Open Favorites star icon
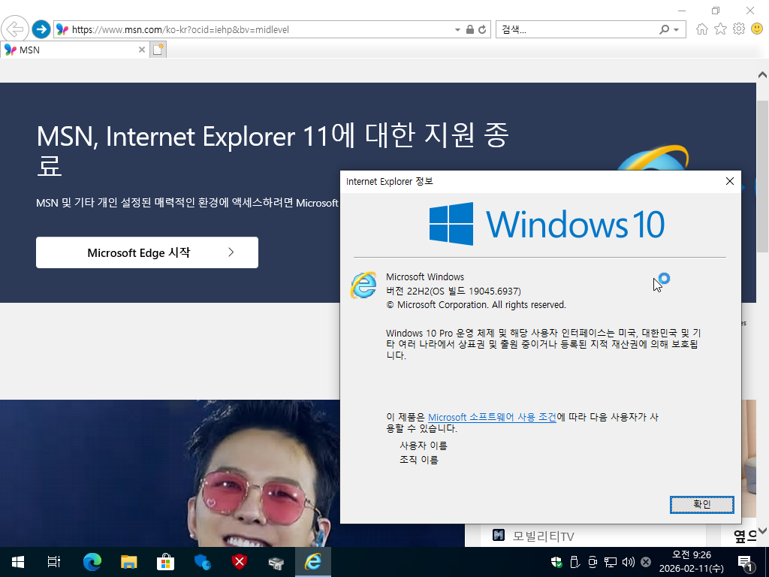The image size is (769, 577). coord(720,29)
